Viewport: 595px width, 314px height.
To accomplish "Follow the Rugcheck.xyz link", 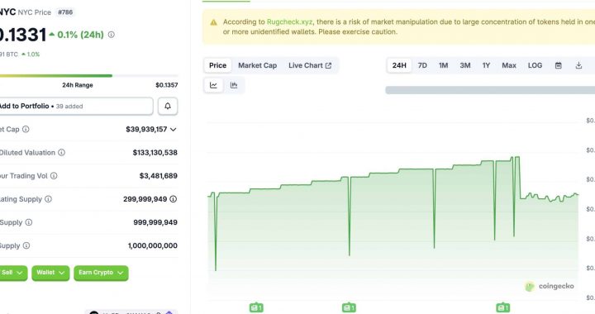I will pyautogui.click(x=289, y=22).
